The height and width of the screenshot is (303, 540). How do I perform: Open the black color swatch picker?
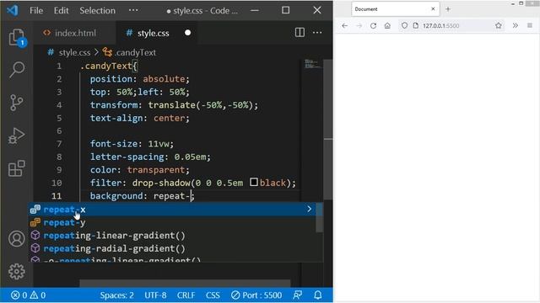point(254,182)
